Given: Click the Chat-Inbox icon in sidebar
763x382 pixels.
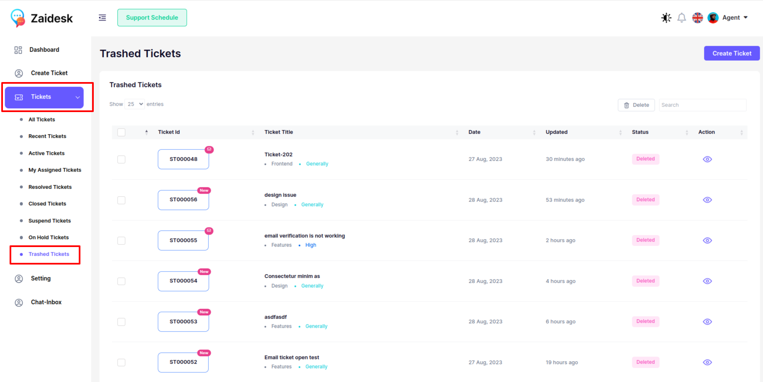Looking at the screenshot, I should click(x=19, y=302).
